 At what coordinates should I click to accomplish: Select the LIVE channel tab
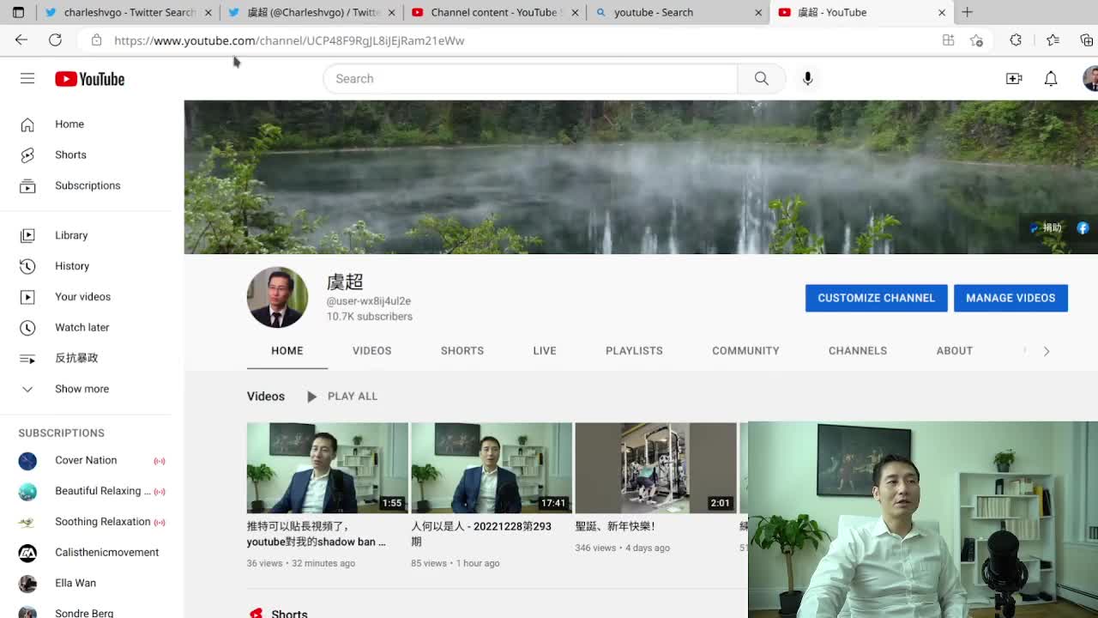(x=545, y=350)
